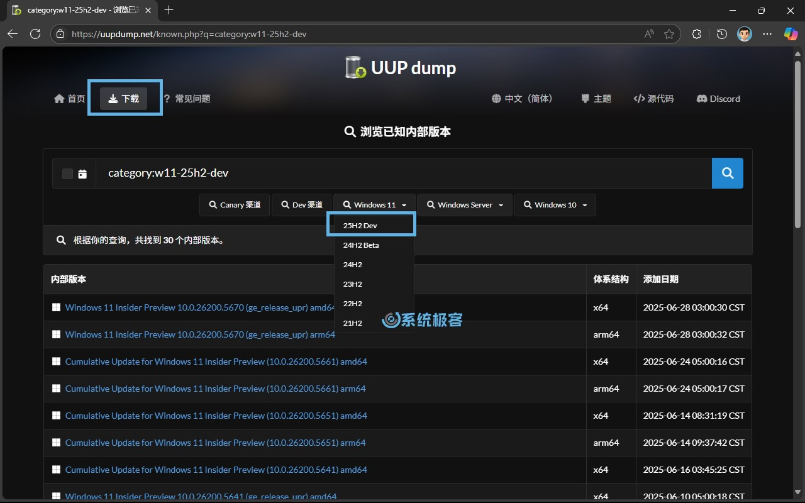Image resolution: width=805 pixels, height=503 pixels.
Task: Toggle the date search checkbox
Action: coord(67,174)
